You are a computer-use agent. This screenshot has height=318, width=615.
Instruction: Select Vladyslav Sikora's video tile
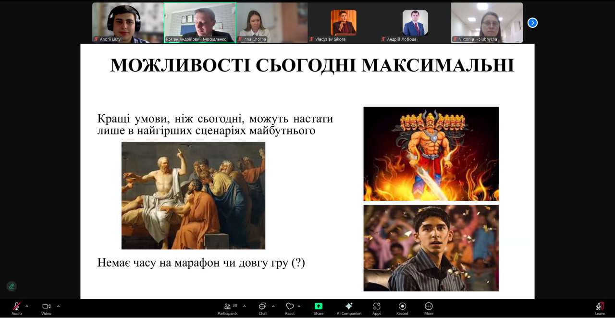coord(344,23)
